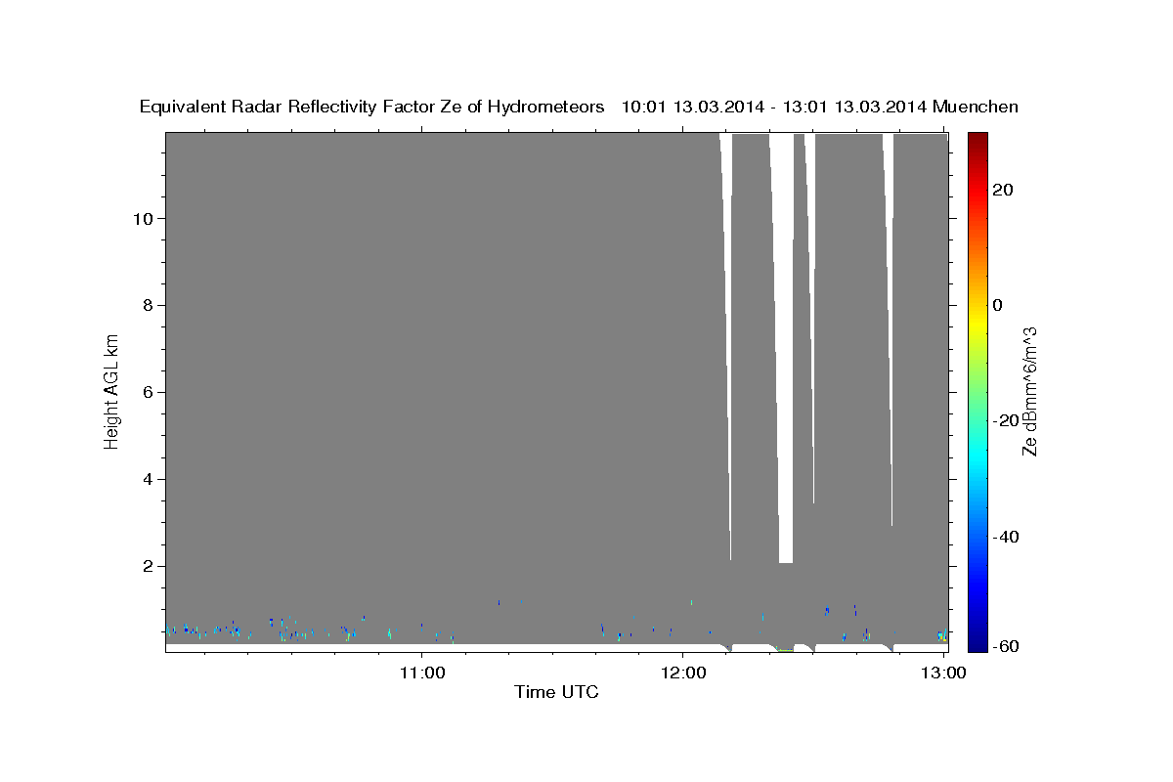
Task: Click the colorbar value label 20
Action: [x=1004, y=190]
